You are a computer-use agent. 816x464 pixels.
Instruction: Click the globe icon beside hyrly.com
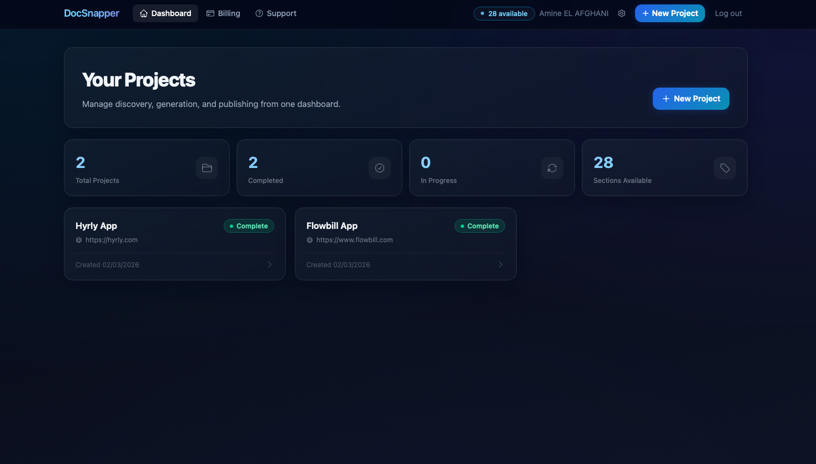pyautogui.click(x=78, y=239)
